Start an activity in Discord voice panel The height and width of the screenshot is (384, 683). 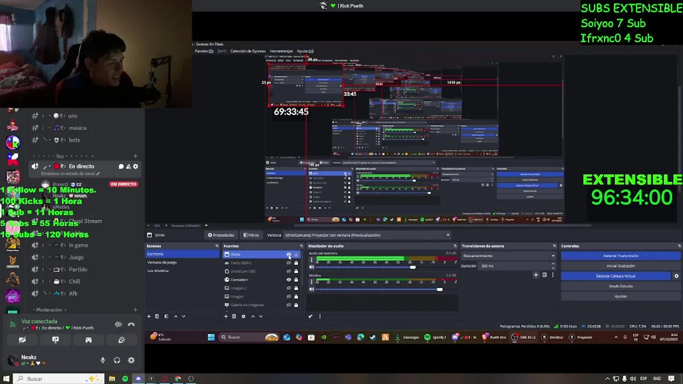click(x=89, y=340)
